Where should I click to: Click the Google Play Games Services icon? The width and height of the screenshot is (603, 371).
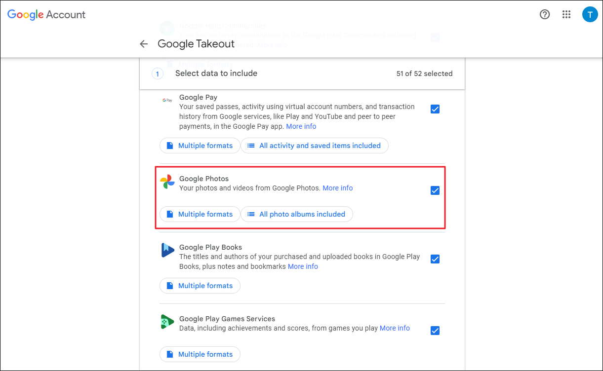pos(167,322)
